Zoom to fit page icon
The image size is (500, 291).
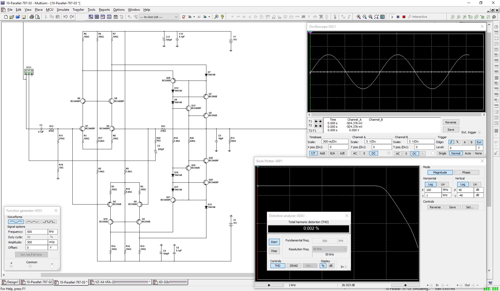coord(376,17)
